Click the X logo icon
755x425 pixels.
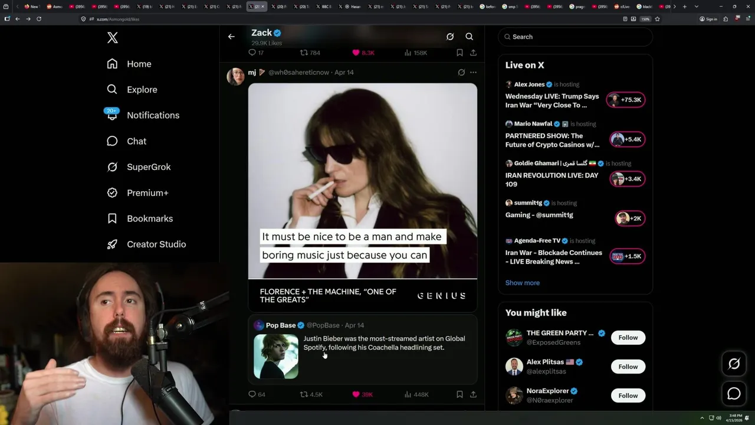(x=113, y=38)
